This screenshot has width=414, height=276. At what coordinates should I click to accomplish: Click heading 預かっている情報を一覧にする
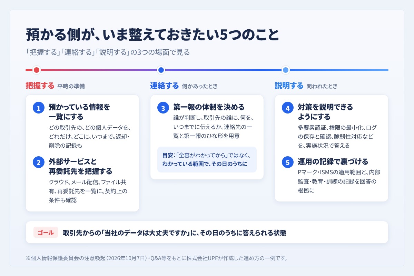(79, 112)
